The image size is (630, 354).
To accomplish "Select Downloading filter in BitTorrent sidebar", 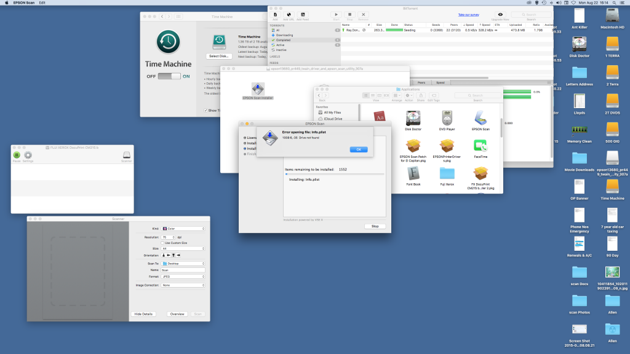I will point(305,35).
